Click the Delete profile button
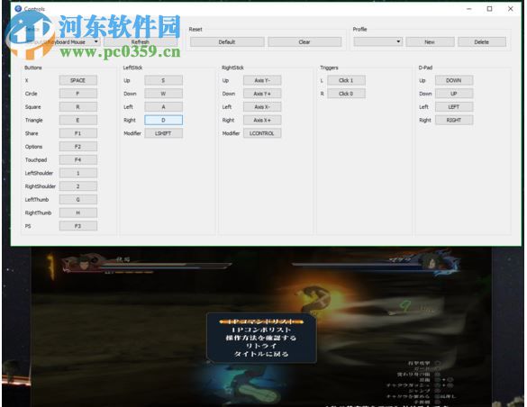Viewport: 527px width, 407px height. [x=482, y=42]
